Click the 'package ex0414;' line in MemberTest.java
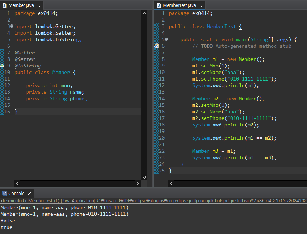The height and width of the screenshot is (234, 307). tap(190, 13)
